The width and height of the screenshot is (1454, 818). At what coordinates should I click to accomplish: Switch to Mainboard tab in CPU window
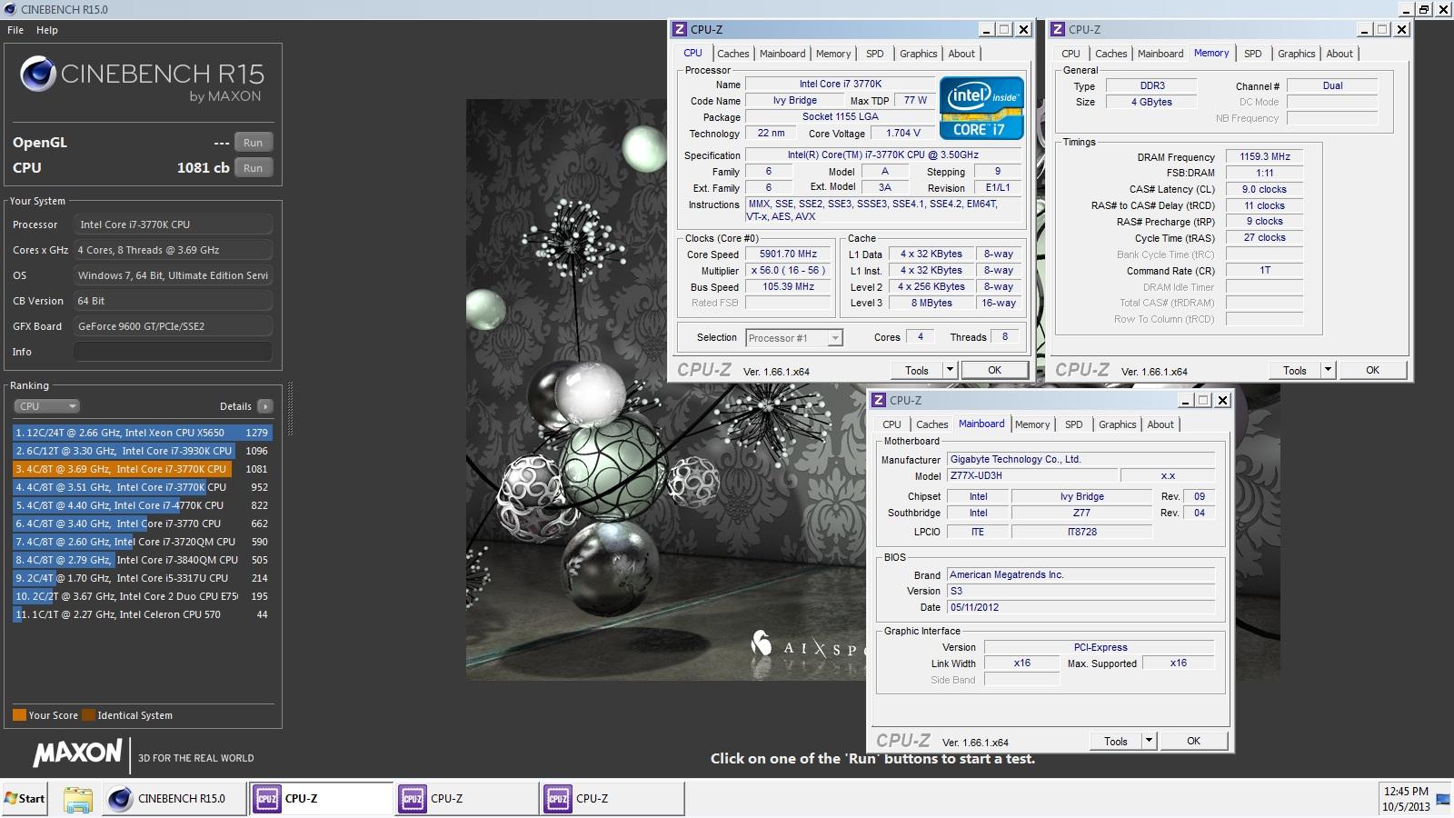tap(782, 54)
